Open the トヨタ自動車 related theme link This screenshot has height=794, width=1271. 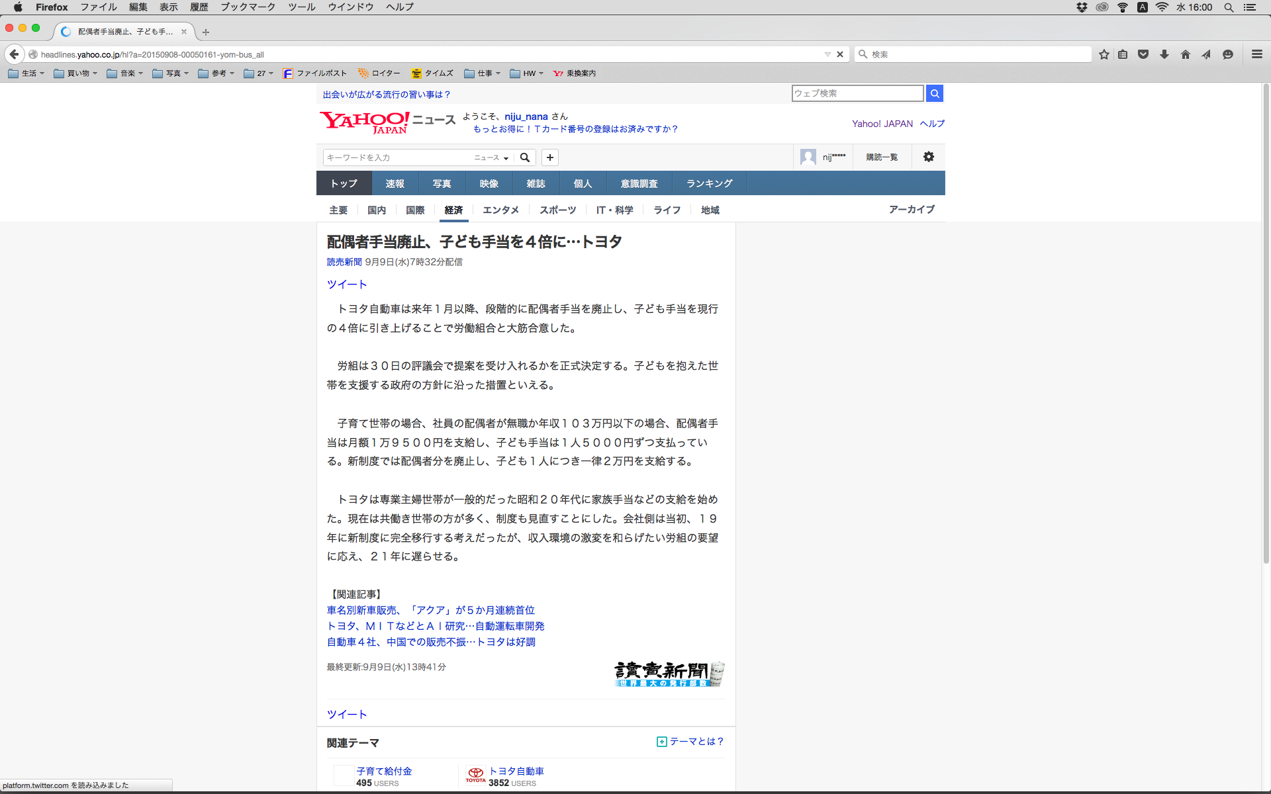tap(516, 771)
